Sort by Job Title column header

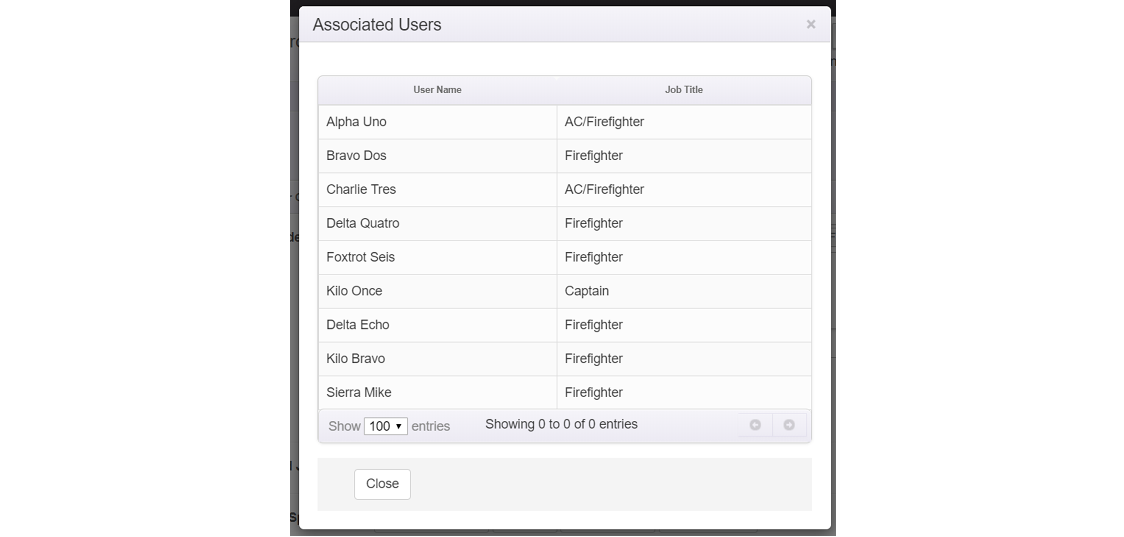pos(683,90)
